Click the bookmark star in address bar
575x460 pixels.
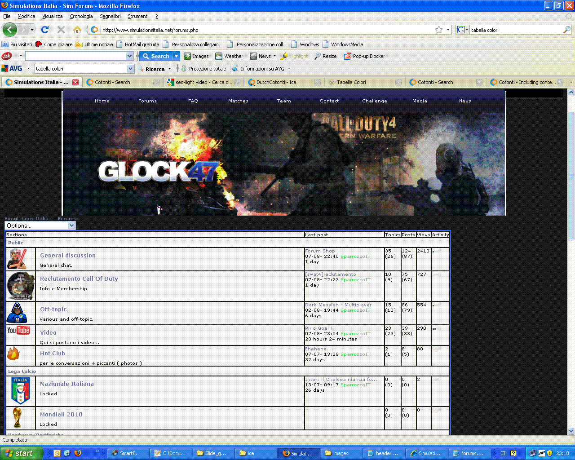[x=439, y=30]
